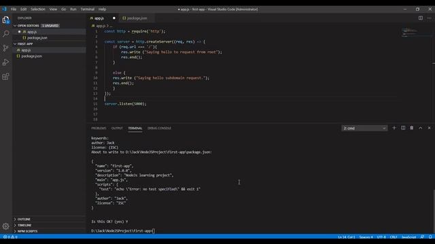Open the Search view icon
Viewport: 435px width, 244px height.
click(x=6, y=34)
